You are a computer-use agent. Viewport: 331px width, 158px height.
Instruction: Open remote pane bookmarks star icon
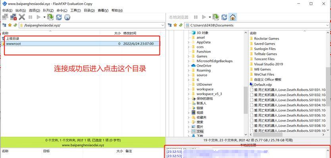point(10,25)
